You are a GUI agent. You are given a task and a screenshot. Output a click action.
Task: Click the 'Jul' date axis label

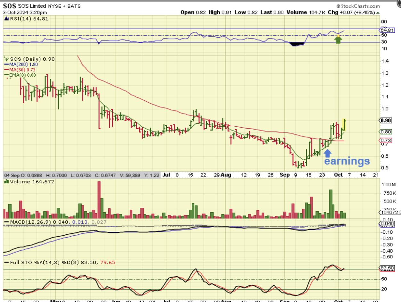coord(166,175)
